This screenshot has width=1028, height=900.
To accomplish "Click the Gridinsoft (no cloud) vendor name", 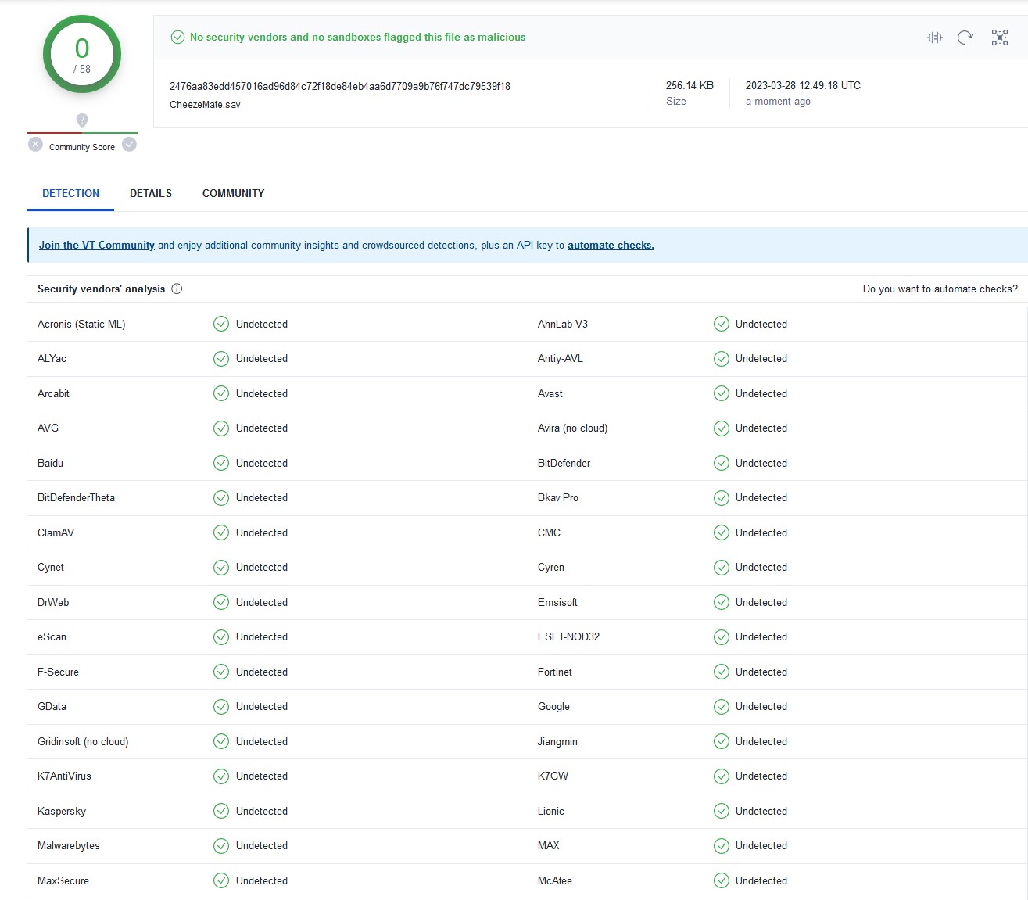I will (83, 741).
